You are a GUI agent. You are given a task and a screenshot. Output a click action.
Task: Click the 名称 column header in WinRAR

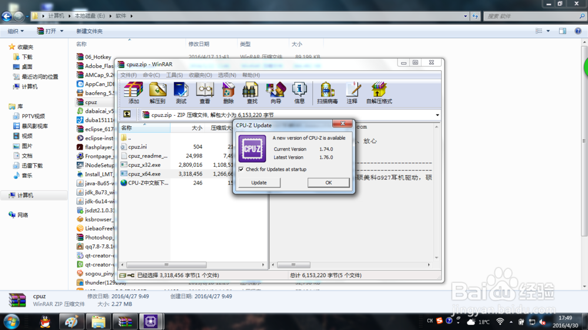click(145, 128)
